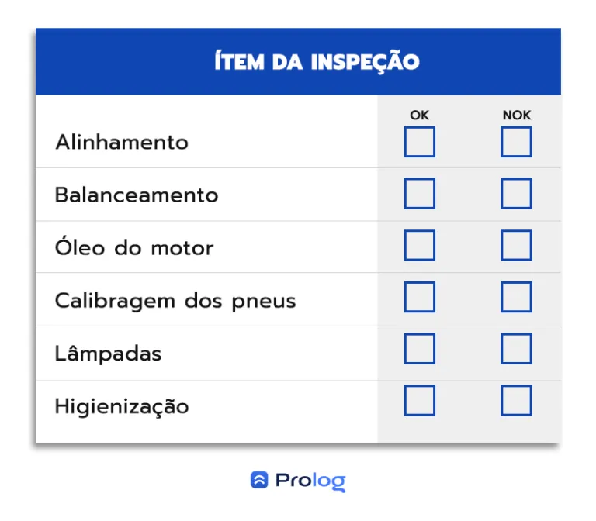Mark Balanceamento as NOK
Viewport: 596px width, 521px height.
pyautogui.click(x=516, y=193)
